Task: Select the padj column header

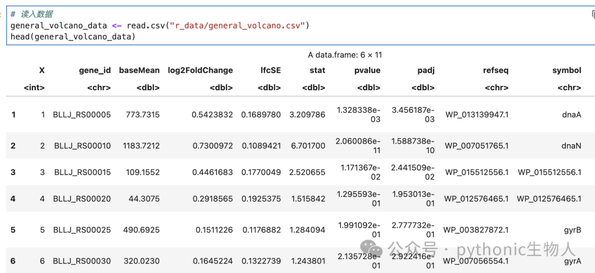Action: (426, 70)
